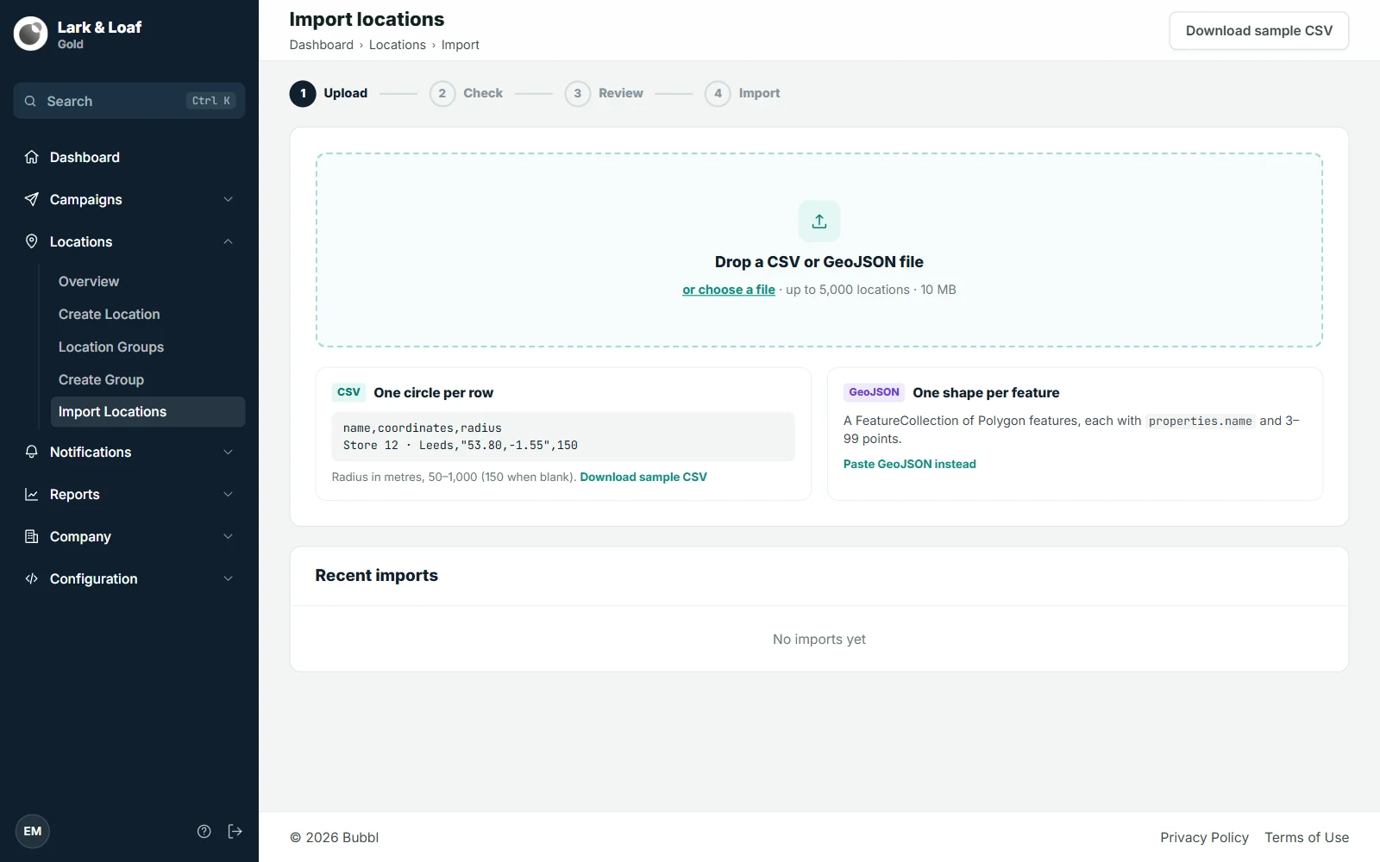Click the search magnifier icon
This screenshot has width=1380, height=862.
coord(30,101)
